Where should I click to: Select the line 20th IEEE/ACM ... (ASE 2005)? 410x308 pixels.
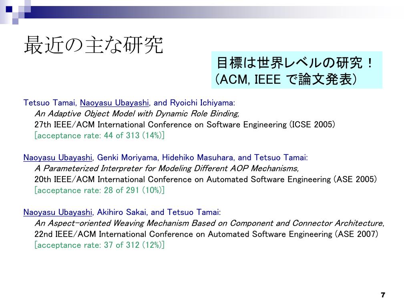click(x=205, y=179)
